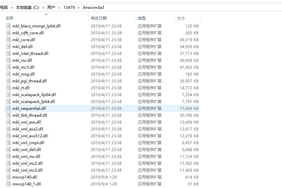
Task: Click the 2019/9/4 1:29 date of msvcp140.dll
Action: [104, 177]
